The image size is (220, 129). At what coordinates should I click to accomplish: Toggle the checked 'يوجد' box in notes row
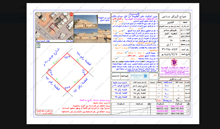tap(129, 48)
